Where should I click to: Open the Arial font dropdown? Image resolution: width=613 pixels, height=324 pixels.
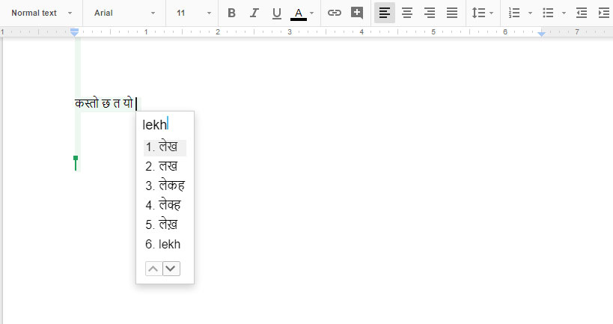point(124,13)
